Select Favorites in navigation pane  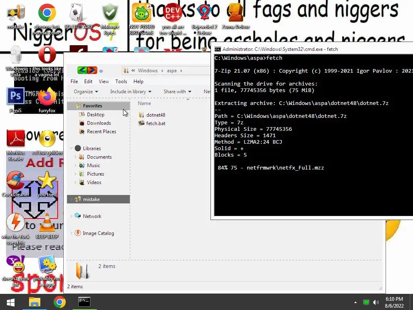pos(98,106)
